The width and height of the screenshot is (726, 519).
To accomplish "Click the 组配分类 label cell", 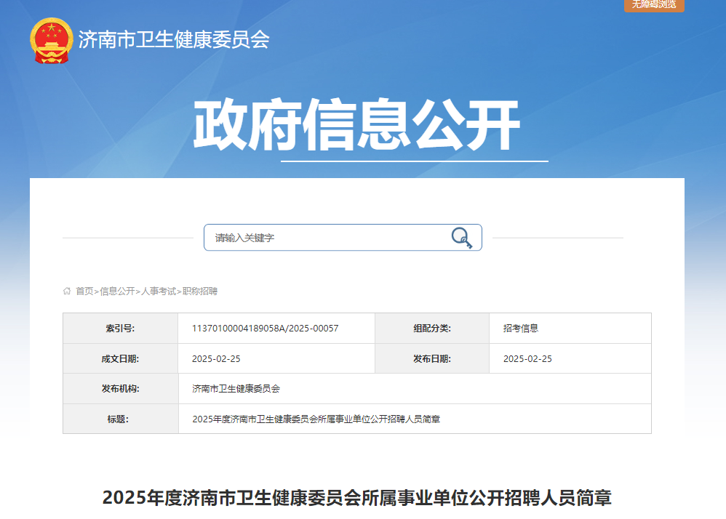I will pos(432,329).
